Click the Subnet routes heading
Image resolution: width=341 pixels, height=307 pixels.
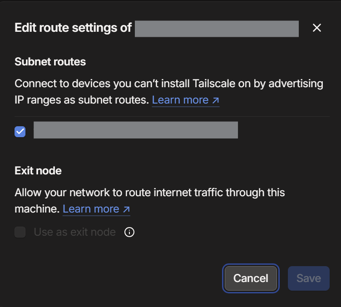pyautogui.click(x=50, y=62)
